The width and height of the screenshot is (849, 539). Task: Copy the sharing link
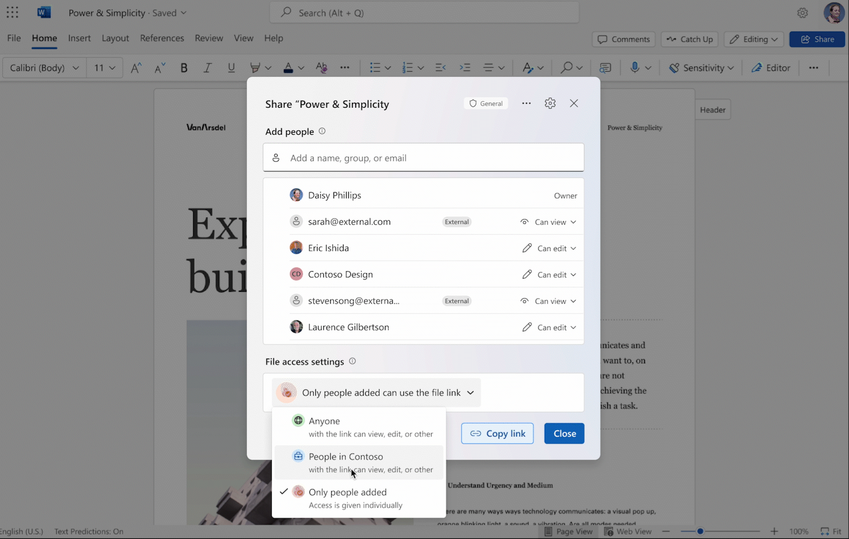[498, 433]
